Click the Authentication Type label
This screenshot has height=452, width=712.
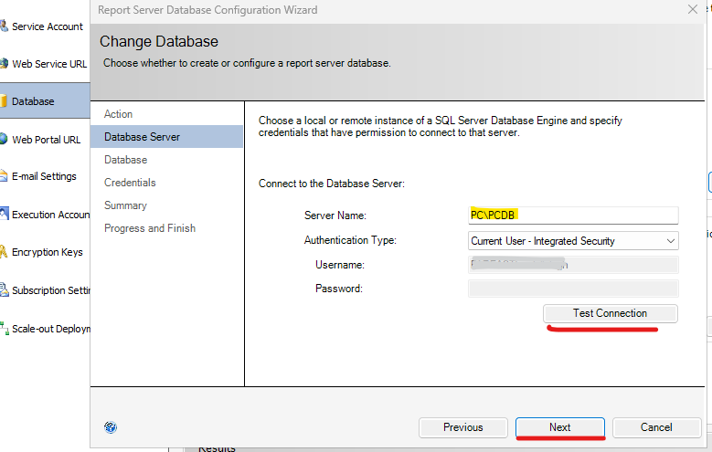tap(350, 240)
